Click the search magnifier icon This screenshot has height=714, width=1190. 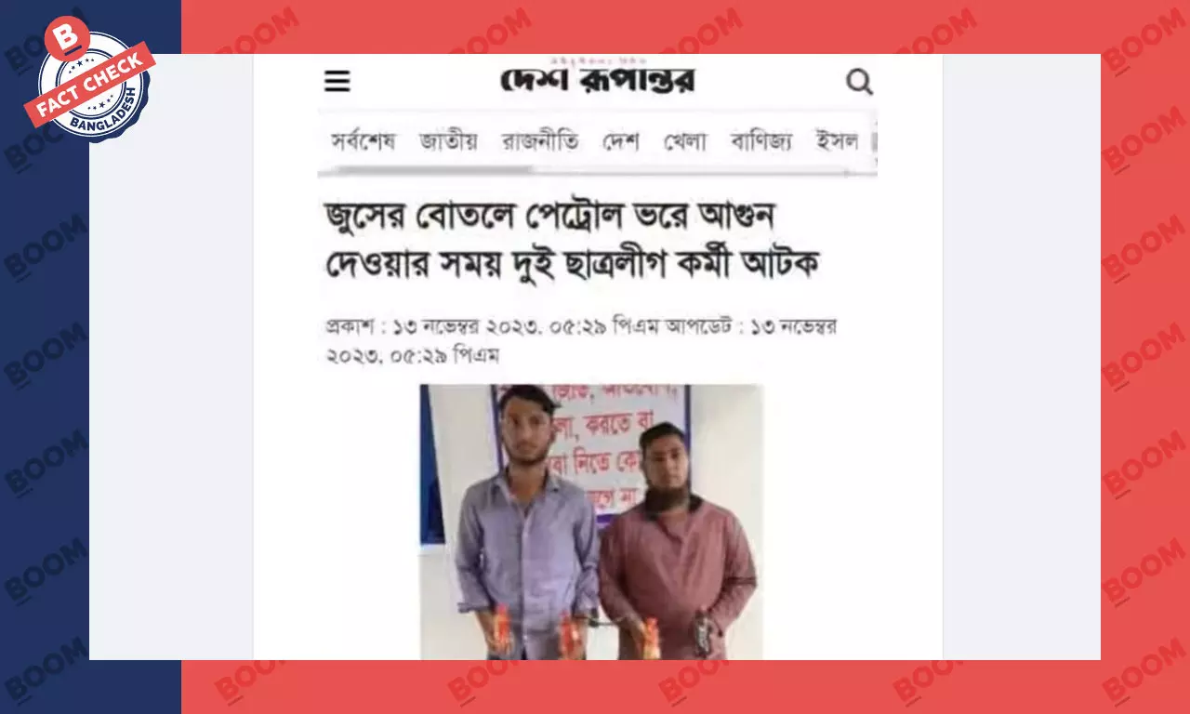(859, 82)
